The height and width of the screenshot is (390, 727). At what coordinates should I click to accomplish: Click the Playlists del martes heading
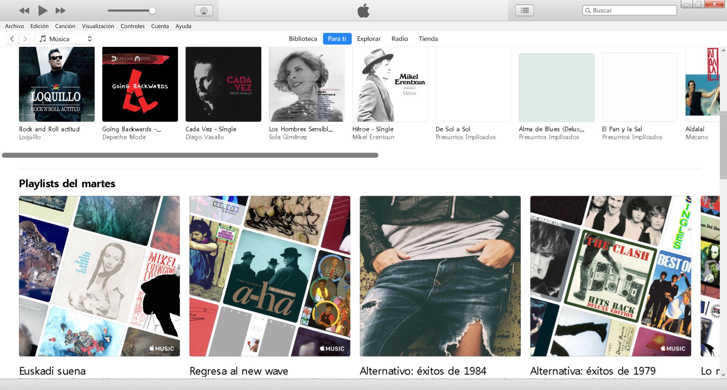point(67,184)
